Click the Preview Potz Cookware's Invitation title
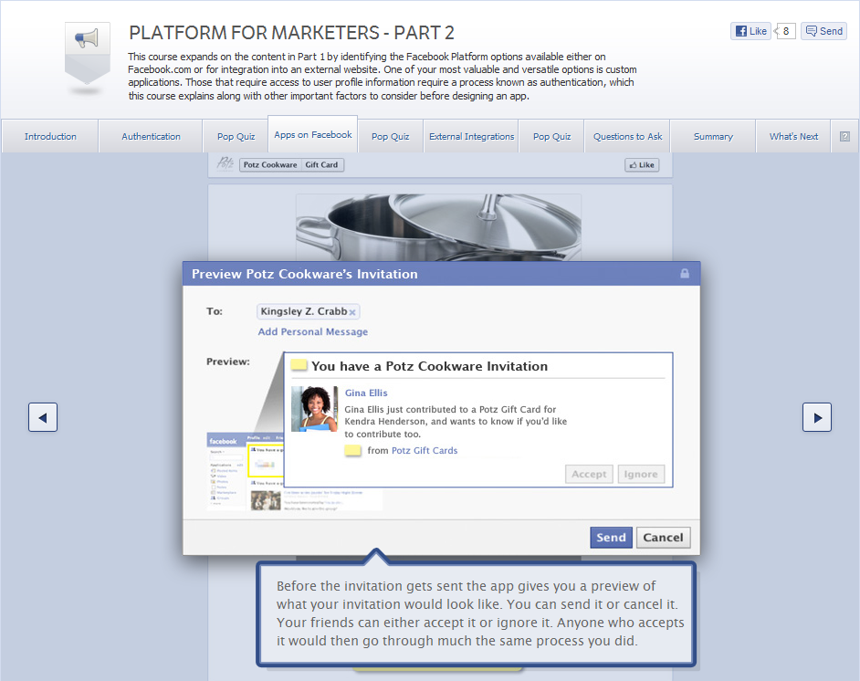The width and height of the screenshot is (860, 681). [x=304, y=274]
